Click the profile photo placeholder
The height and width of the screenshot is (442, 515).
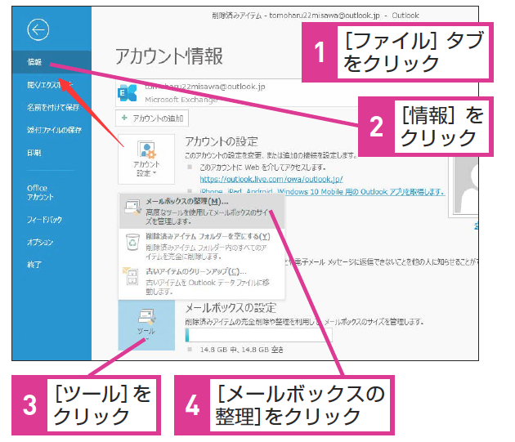coord(465,185)
